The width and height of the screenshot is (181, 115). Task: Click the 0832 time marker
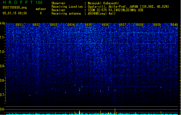37,25
